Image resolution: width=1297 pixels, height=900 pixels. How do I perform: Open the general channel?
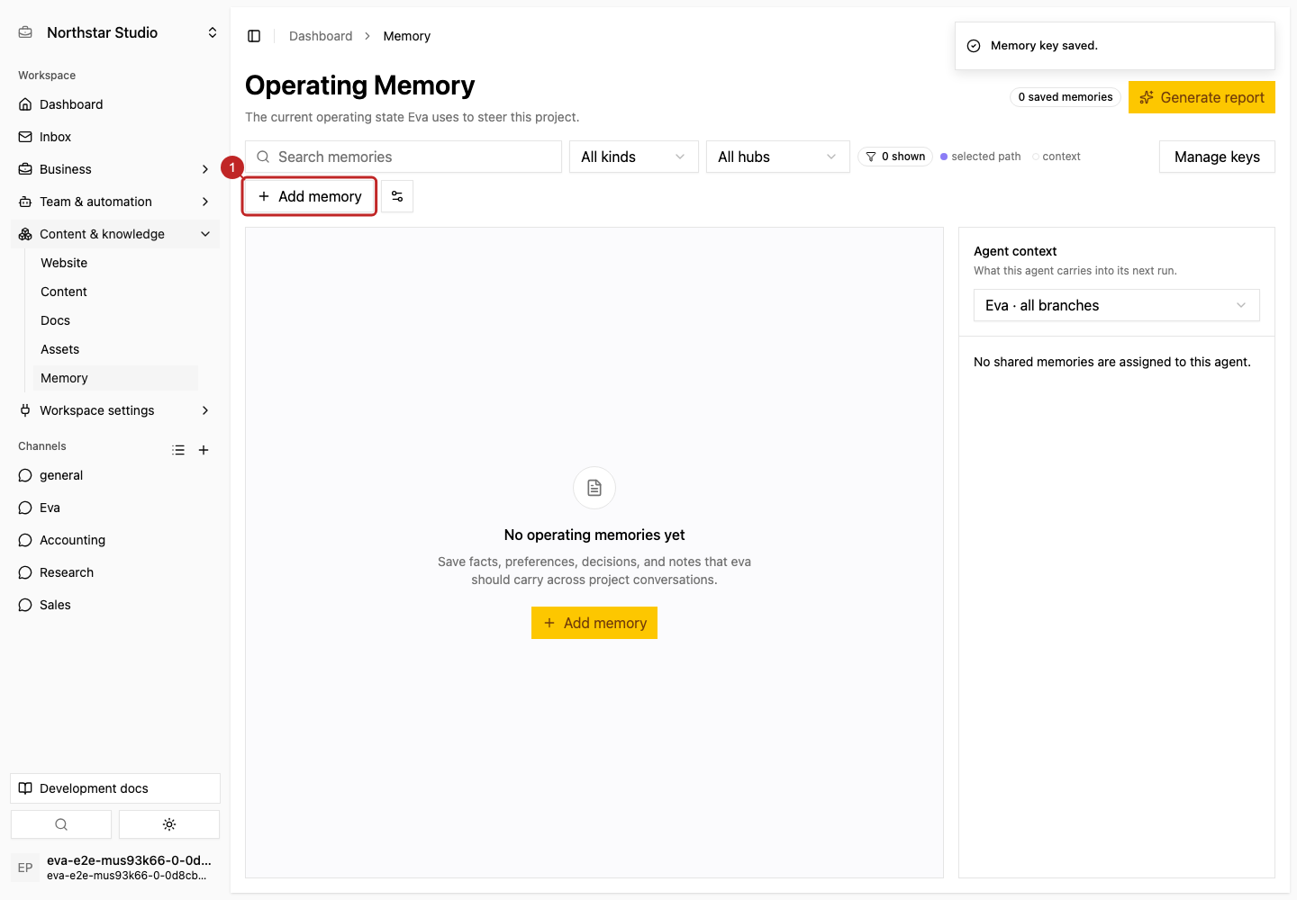click(x=115, y=475)
